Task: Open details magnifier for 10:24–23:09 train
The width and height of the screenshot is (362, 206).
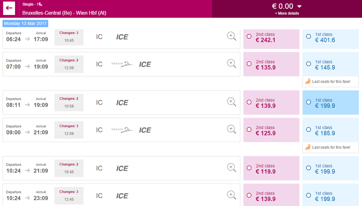Action: pos(231,195)
